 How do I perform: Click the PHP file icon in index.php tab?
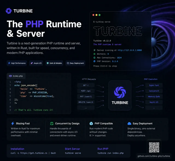pos(10,76)
